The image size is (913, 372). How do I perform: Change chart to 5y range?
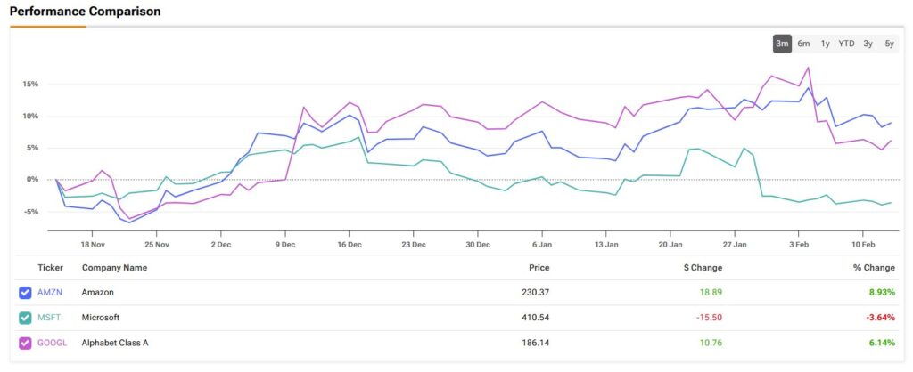click(x=889, y=44)
